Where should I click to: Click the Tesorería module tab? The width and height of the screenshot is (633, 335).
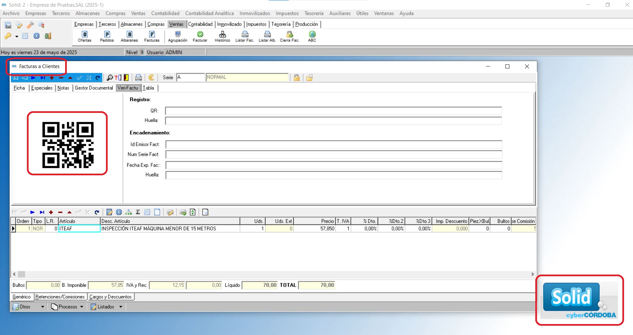[281, 24]
